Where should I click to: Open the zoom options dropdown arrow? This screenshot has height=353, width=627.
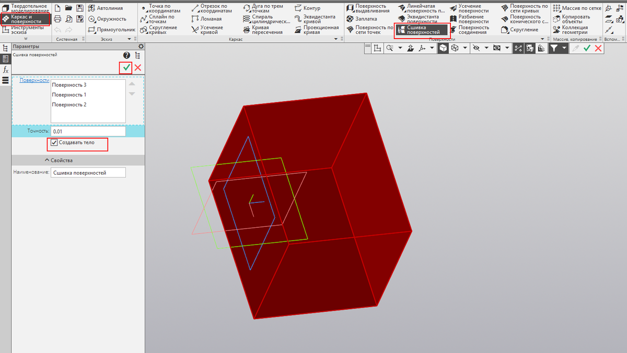click(x=400, y=48)
